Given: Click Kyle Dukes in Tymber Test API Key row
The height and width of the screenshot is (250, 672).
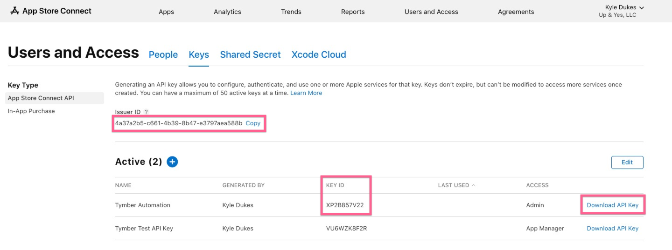Looking at the screenshot, I should click(x=238, y=229).
